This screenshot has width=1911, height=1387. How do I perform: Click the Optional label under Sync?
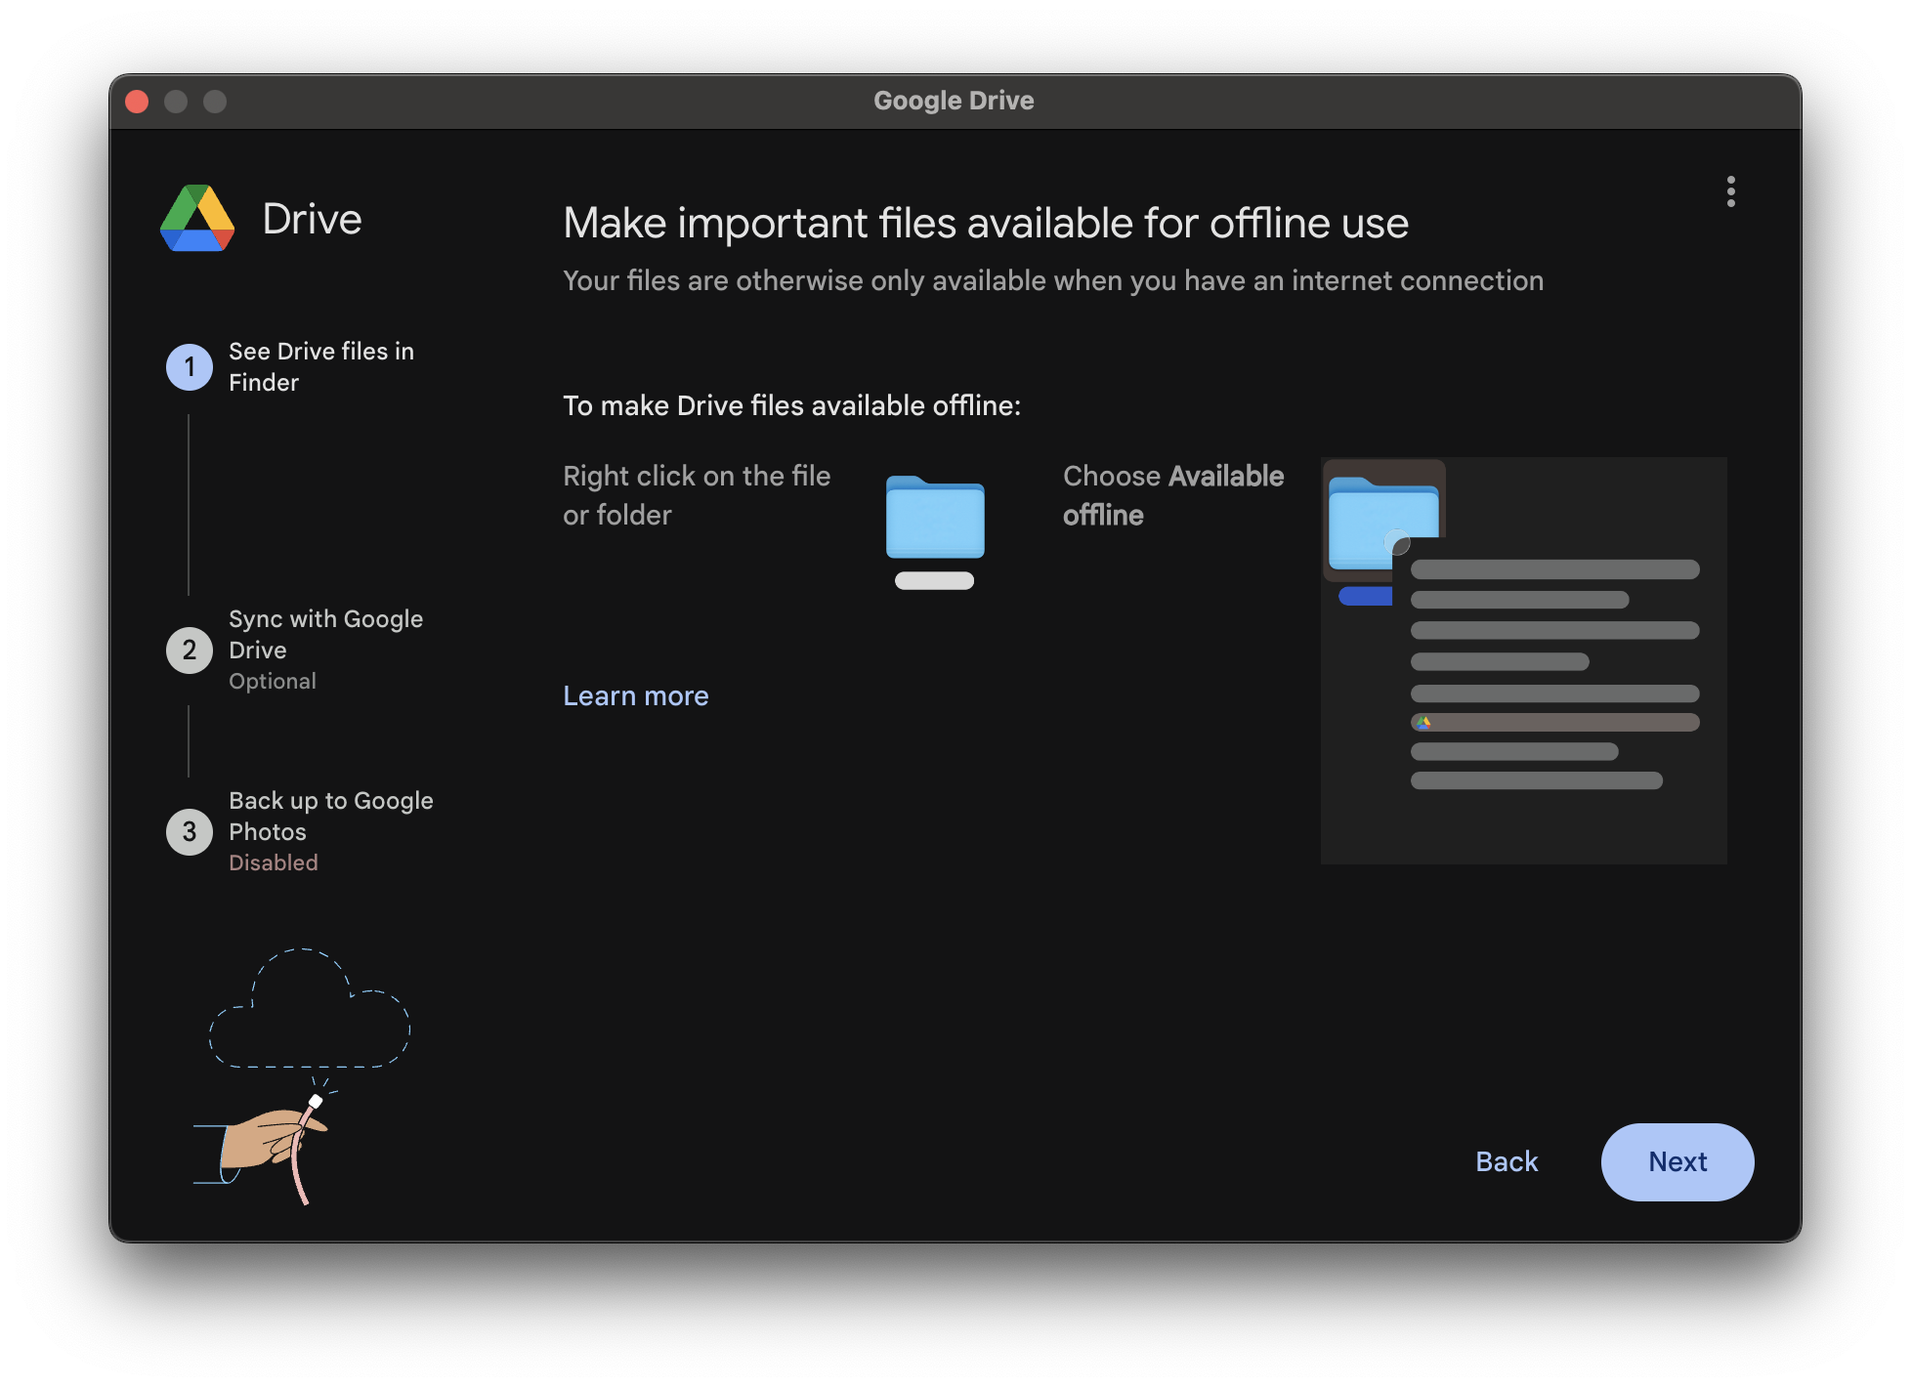point(272,681)
